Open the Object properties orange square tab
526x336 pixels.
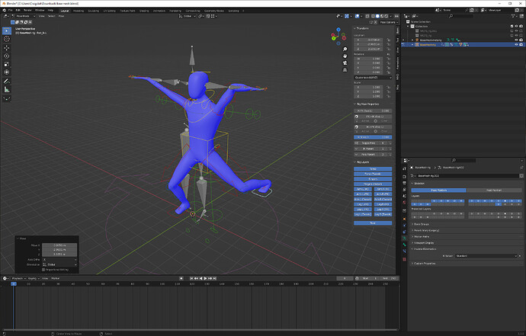[x=404, y=219]
